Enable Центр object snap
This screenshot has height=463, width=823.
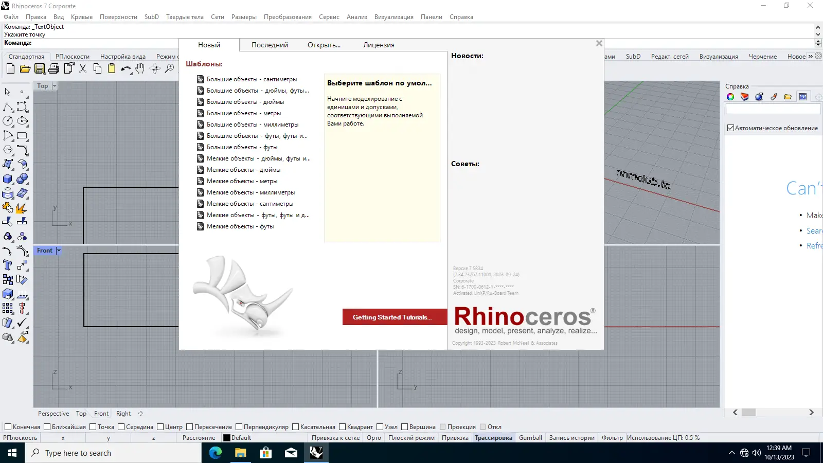click(160, 426)
